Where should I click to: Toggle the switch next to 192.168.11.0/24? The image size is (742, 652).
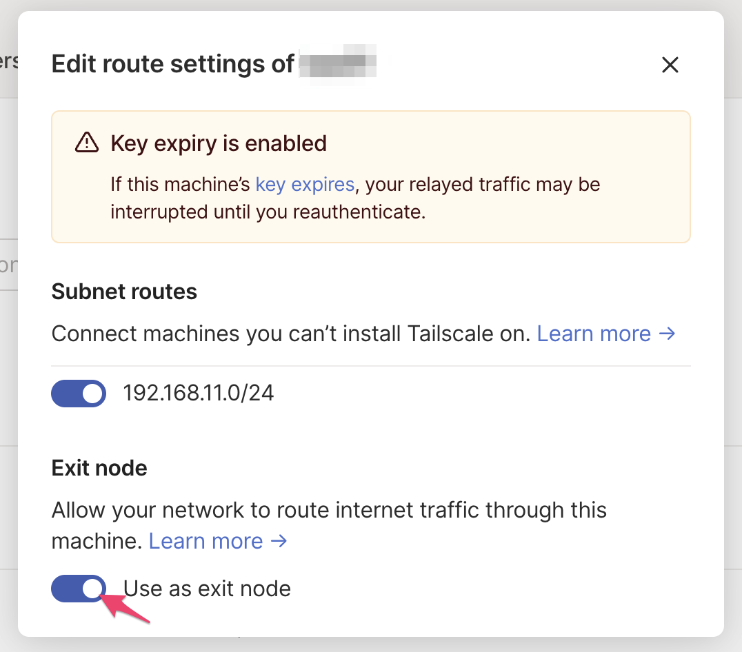78,393
